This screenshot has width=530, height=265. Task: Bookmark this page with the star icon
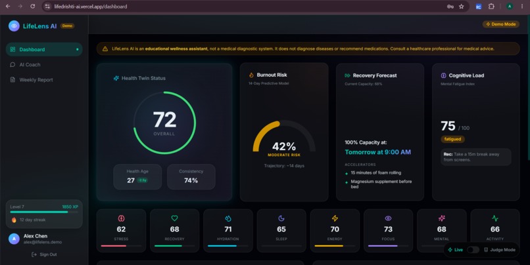point(462,7)
